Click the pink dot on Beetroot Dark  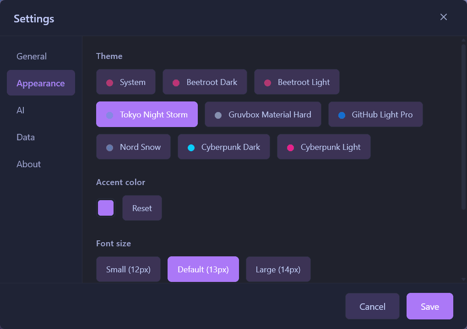click(x=175, y=82)
